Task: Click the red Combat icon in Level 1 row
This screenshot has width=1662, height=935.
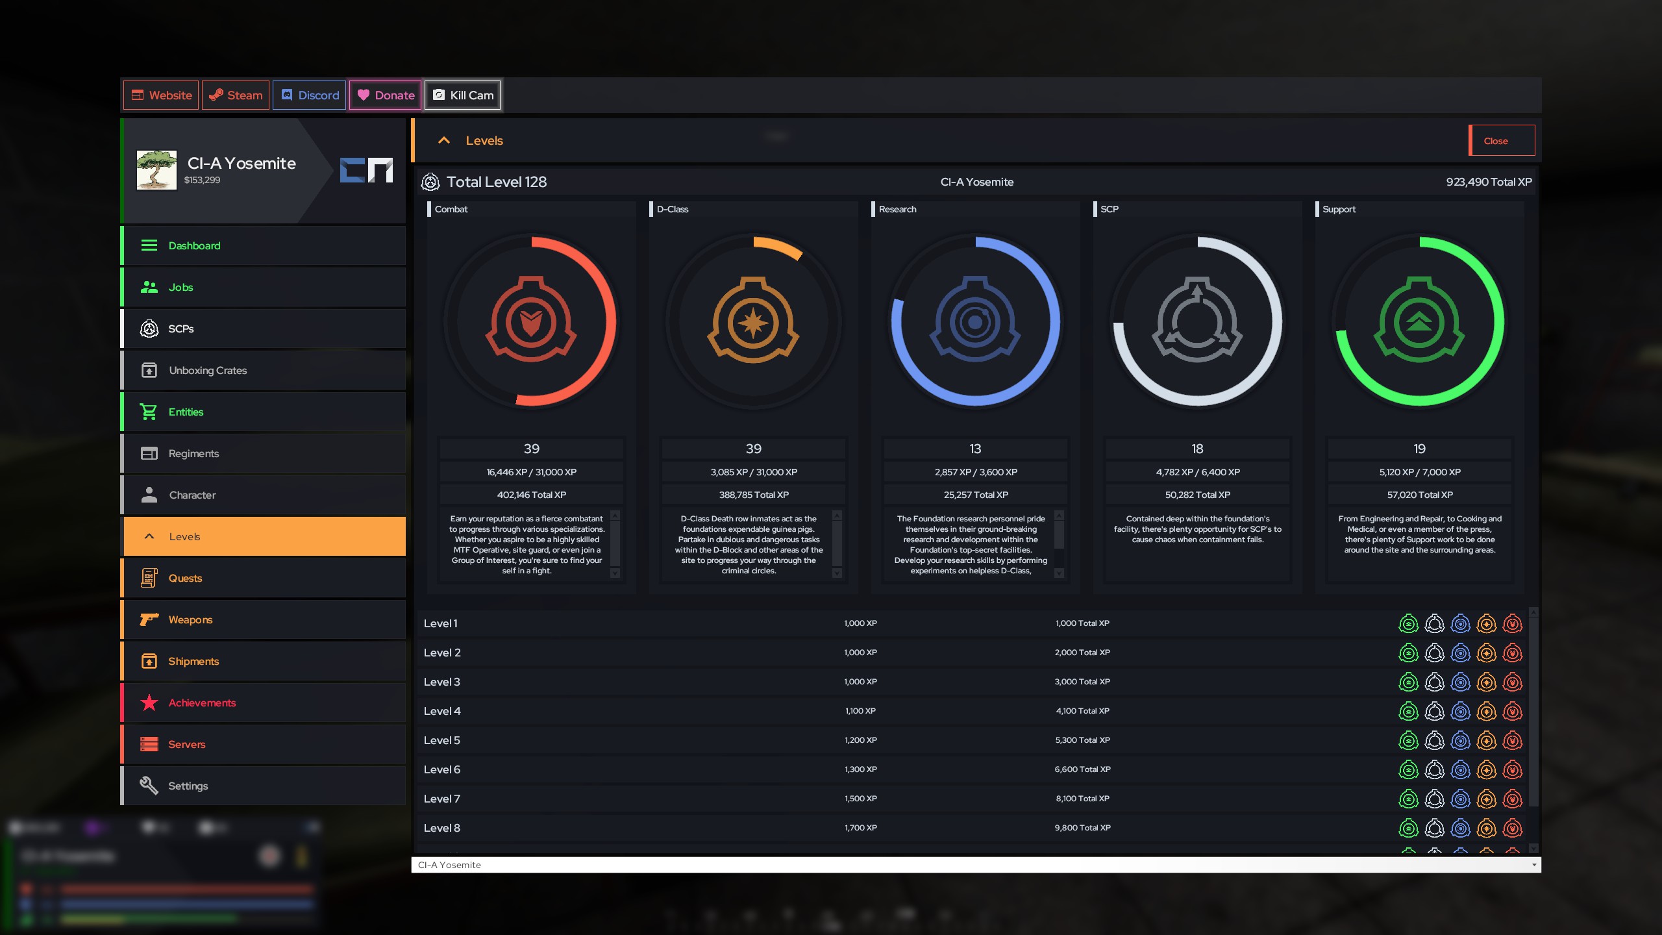Action: point(1513,623)
